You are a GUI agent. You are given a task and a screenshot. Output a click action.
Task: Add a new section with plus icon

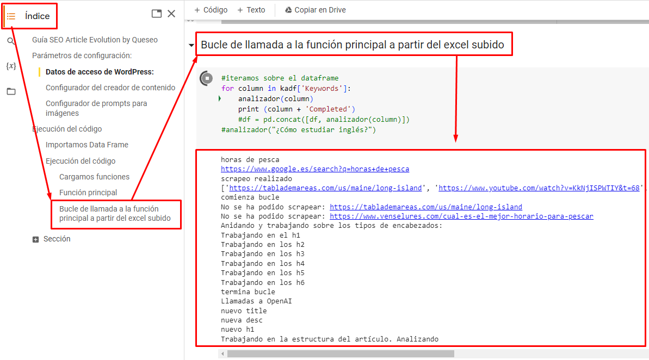coord(35,239)
